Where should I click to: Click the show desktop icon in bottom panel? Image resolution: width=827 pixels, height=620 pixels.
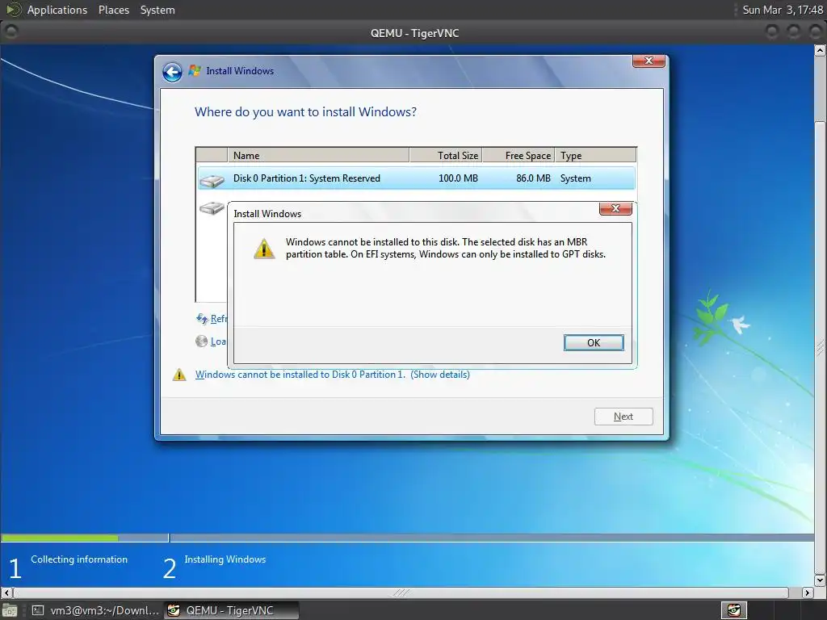pyautogui.click(x=10, y=610)
